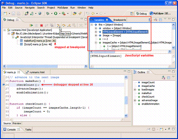This screenshot has height=139, width=178.
Task: Click the Step Into debug icon
Action: pos(58,25)
